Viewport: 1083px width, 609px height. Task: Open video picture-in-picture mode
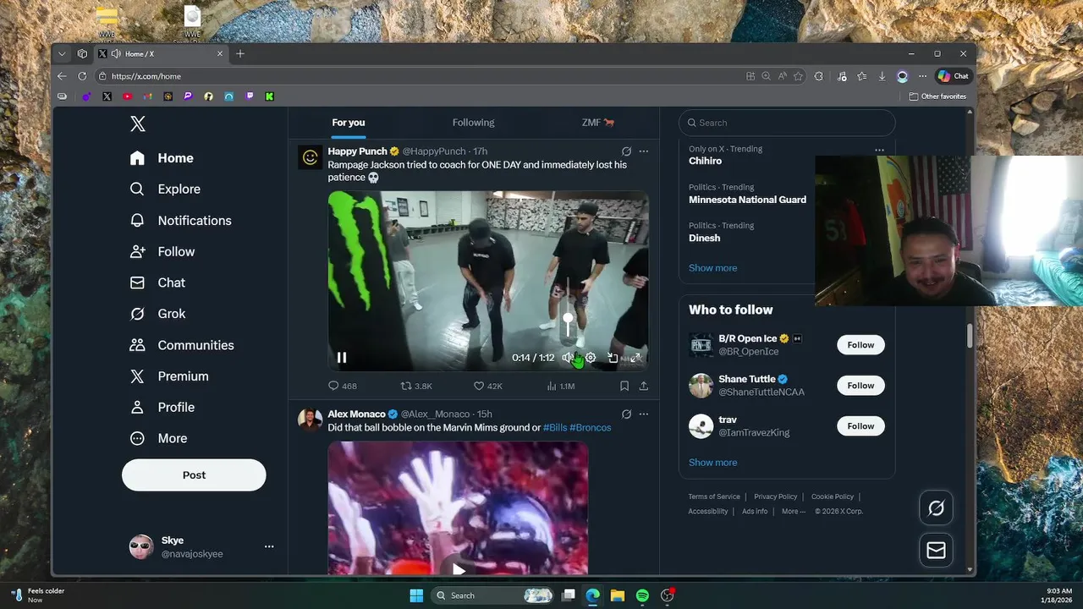pyautogui.click(x=613, y=358)
